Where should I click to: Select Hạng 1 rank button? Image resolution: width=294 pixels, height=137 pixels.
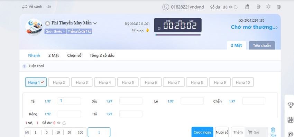click(x=36, y=82)
